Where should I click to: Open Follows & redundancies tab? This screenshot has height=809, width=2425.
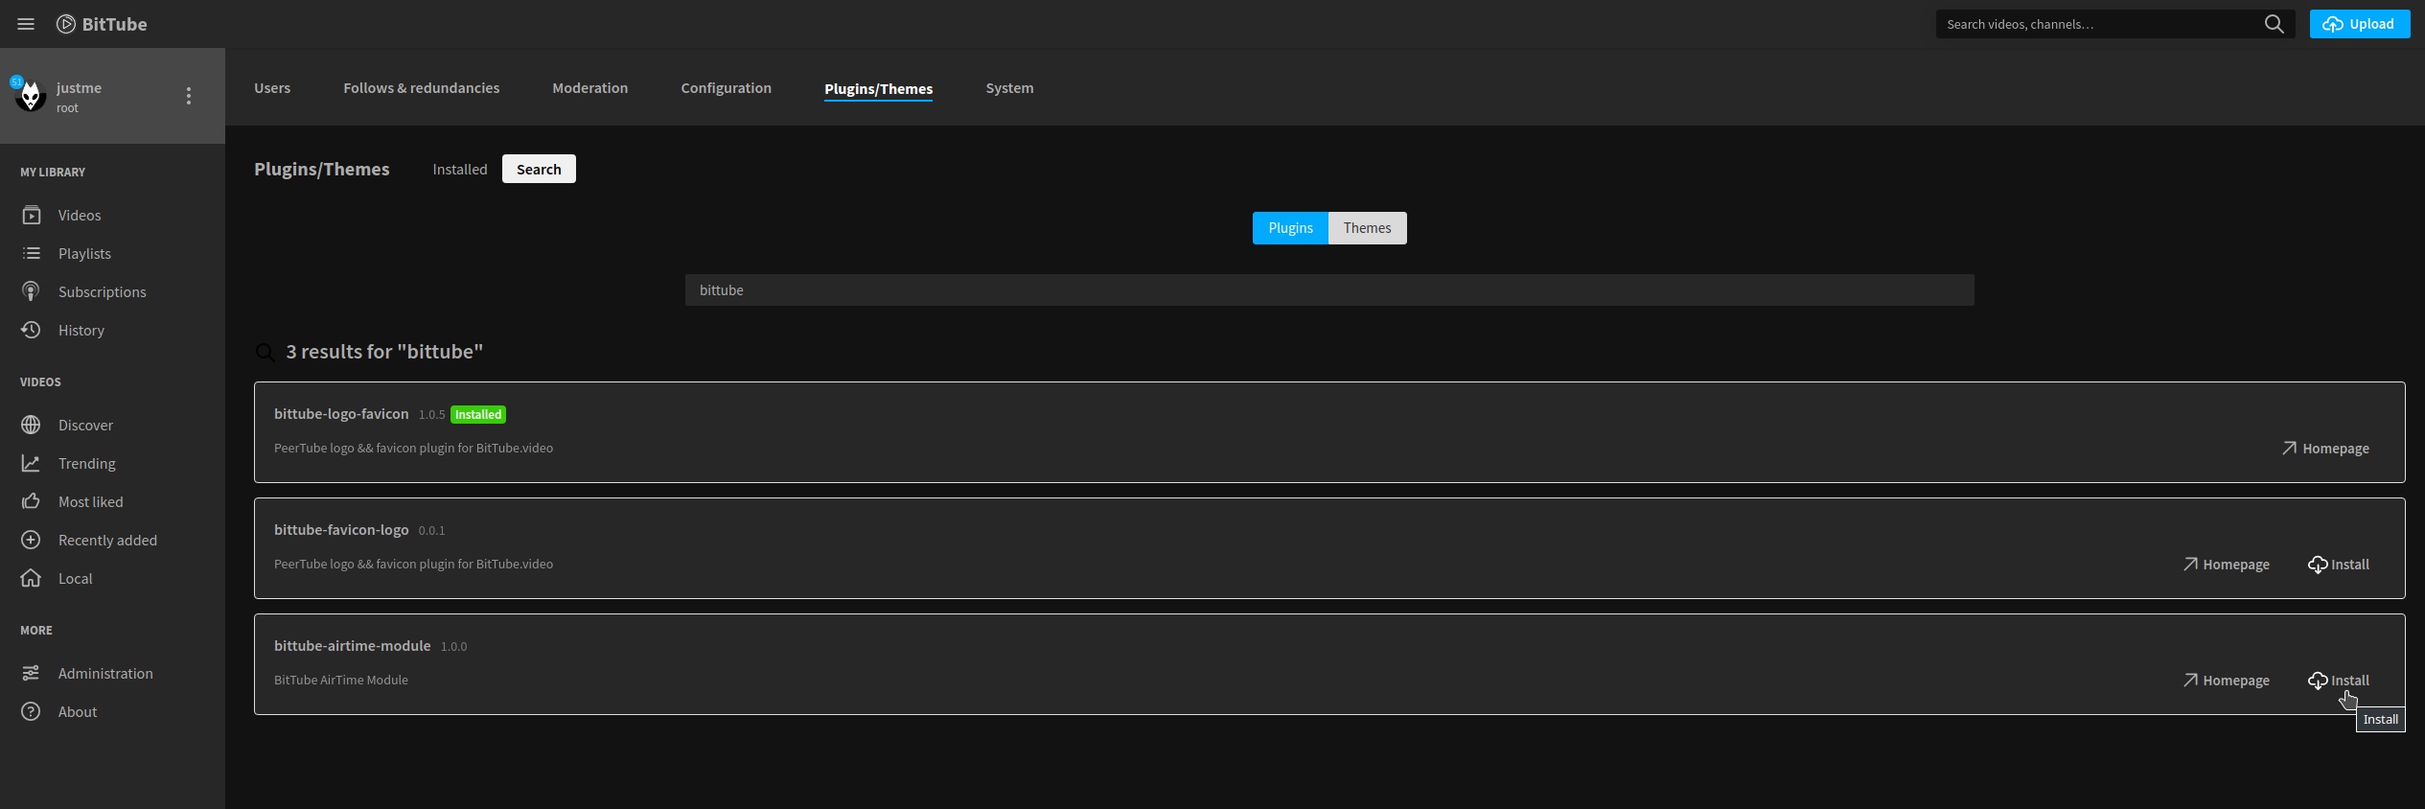[x=421, y=88]
